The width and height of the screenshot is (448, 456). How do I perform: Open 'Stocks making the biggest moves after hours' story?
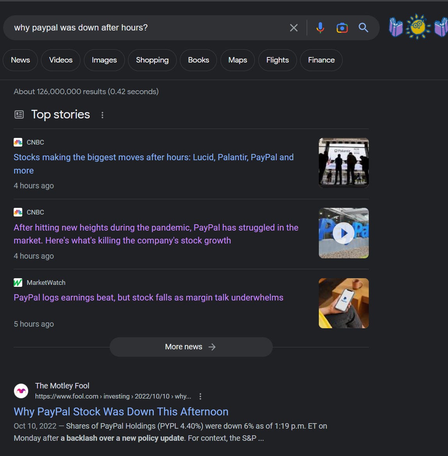click(x=154, y=164)
